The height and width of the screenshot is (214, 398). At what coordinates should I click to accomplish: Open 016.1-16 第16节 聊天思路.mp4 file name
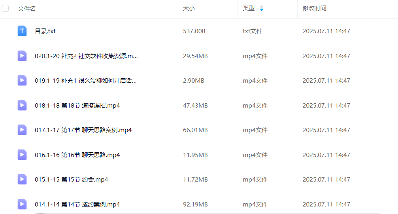coord(77,155)
